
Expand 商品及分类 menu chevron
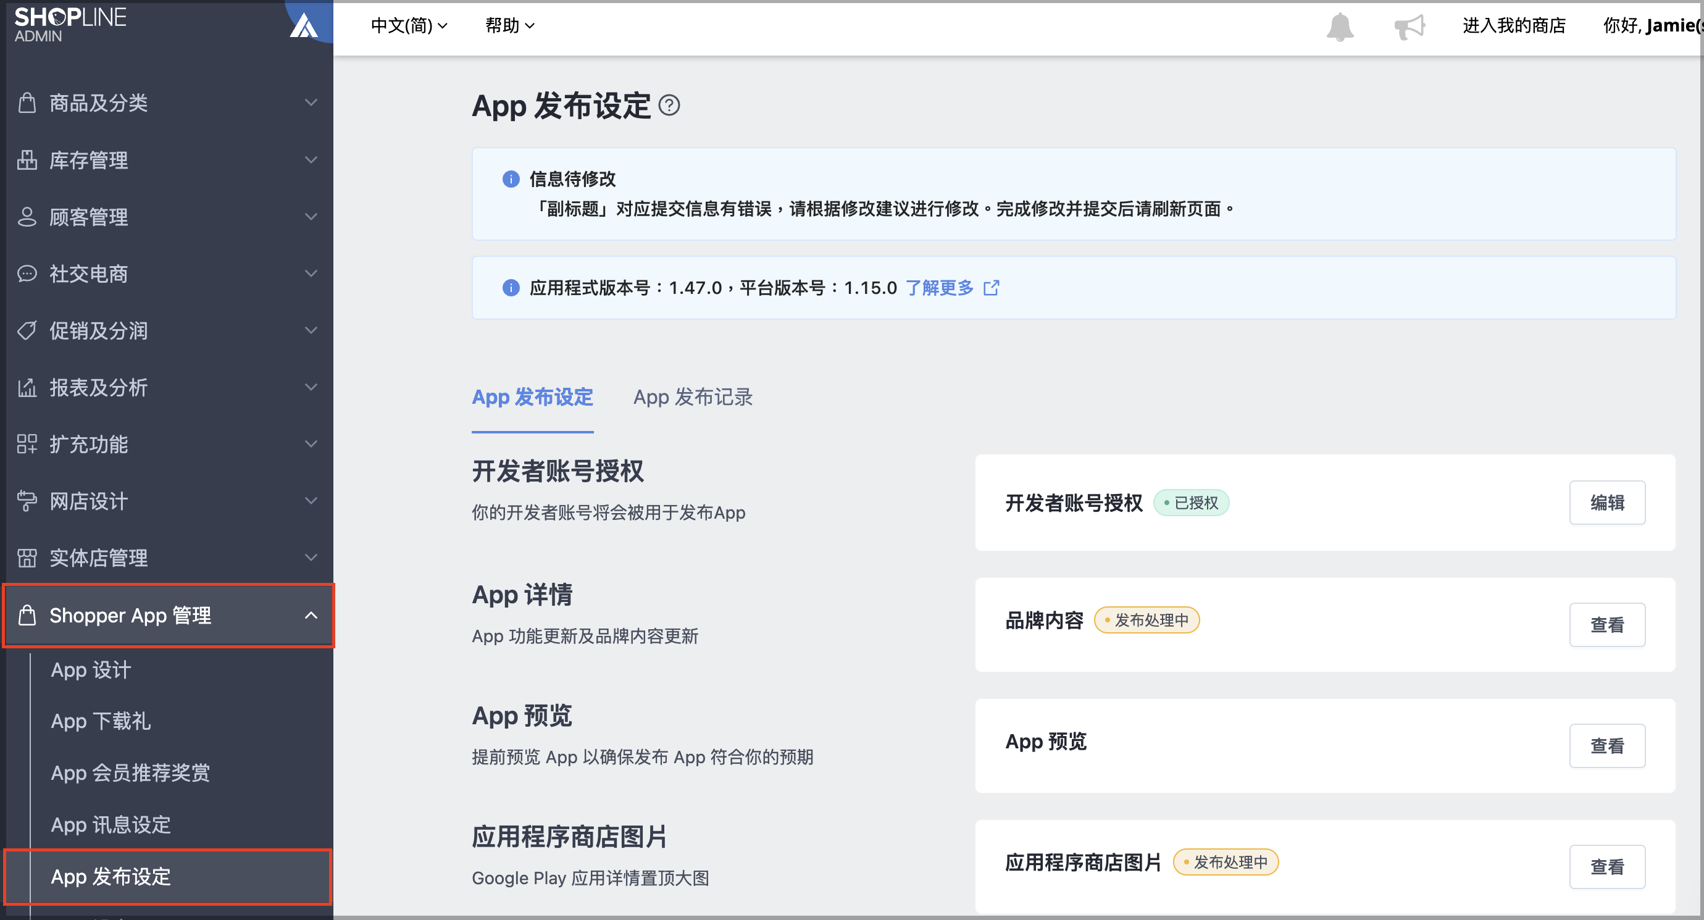(311, 102)
